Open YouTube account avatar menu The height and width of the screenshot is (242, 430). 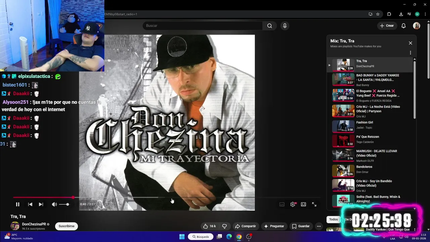point(417,26)
